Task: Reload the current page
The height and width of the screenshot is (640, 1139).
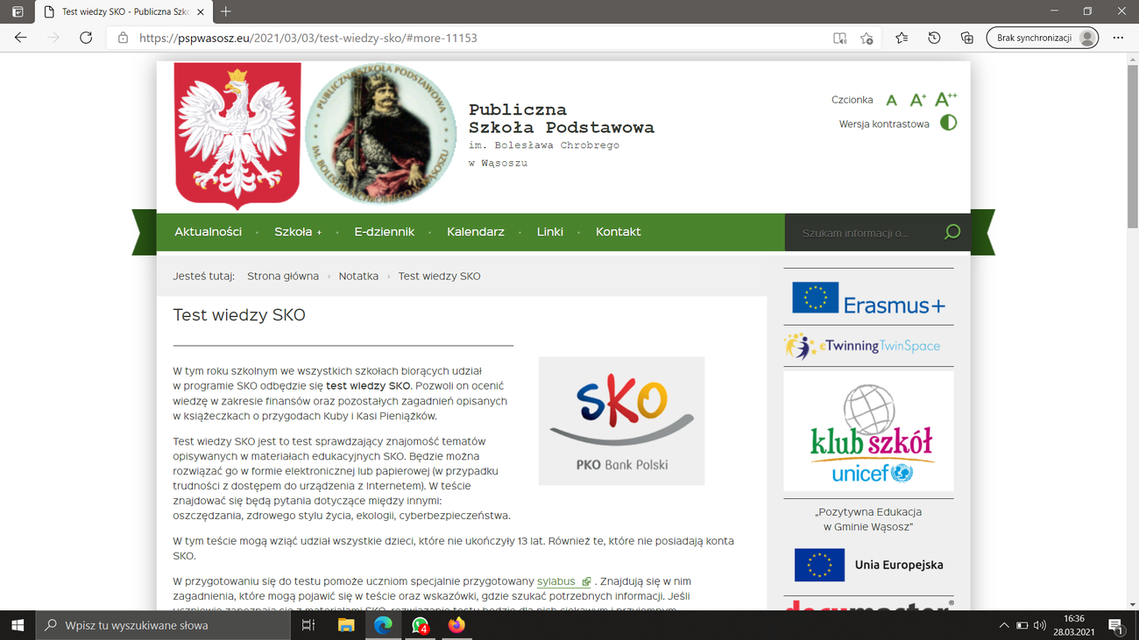Action: point(86,38)
